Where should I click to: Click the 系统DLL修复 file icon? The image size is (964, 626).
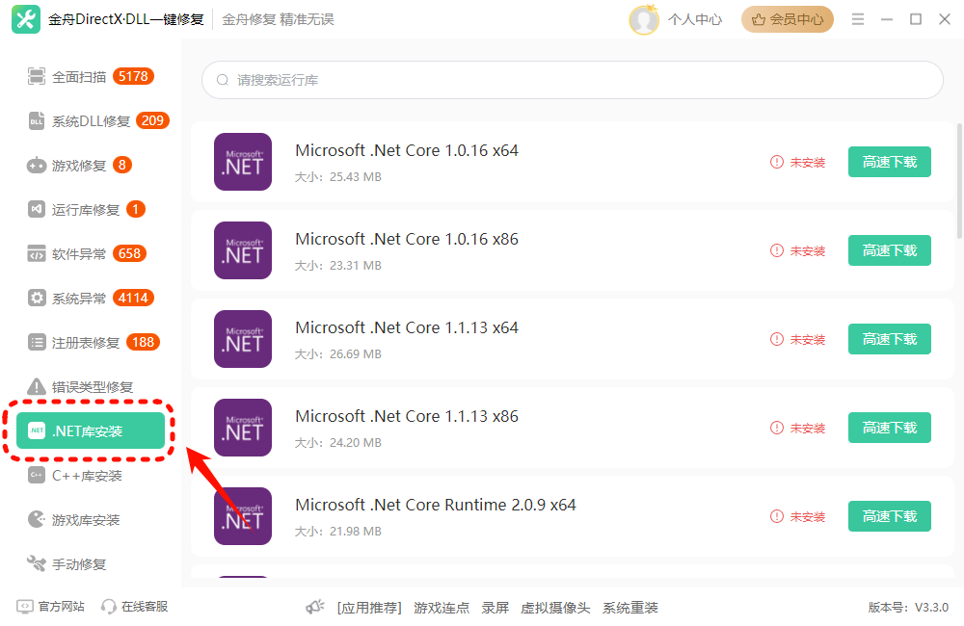(37, 120)
